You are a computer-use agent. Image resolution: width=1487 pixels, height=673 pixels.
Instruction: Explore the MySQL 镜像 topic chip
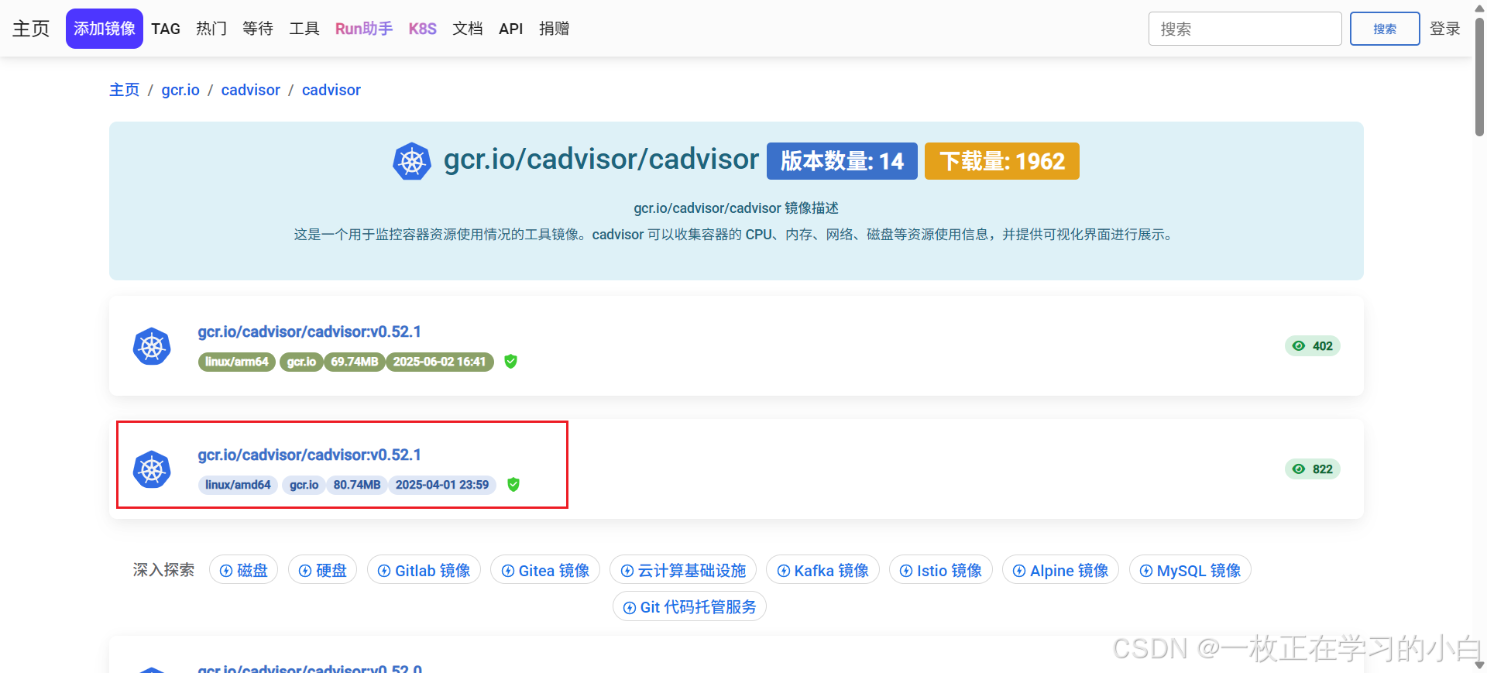coord(1190,570)
